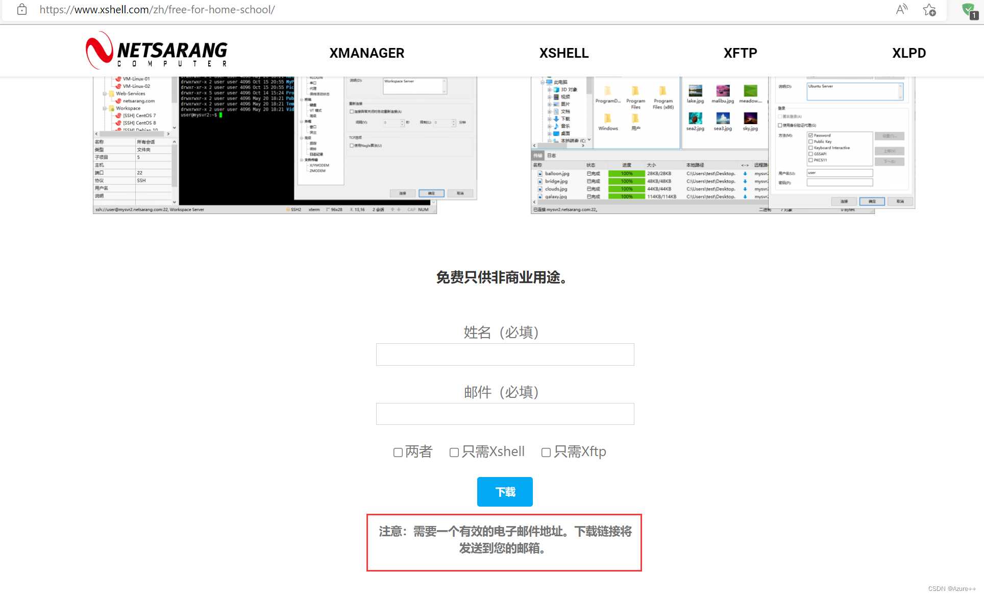Click the 免费只供非商业用途 heading text
The height and width of the screenshot is (596, 984).
[501, 277]
